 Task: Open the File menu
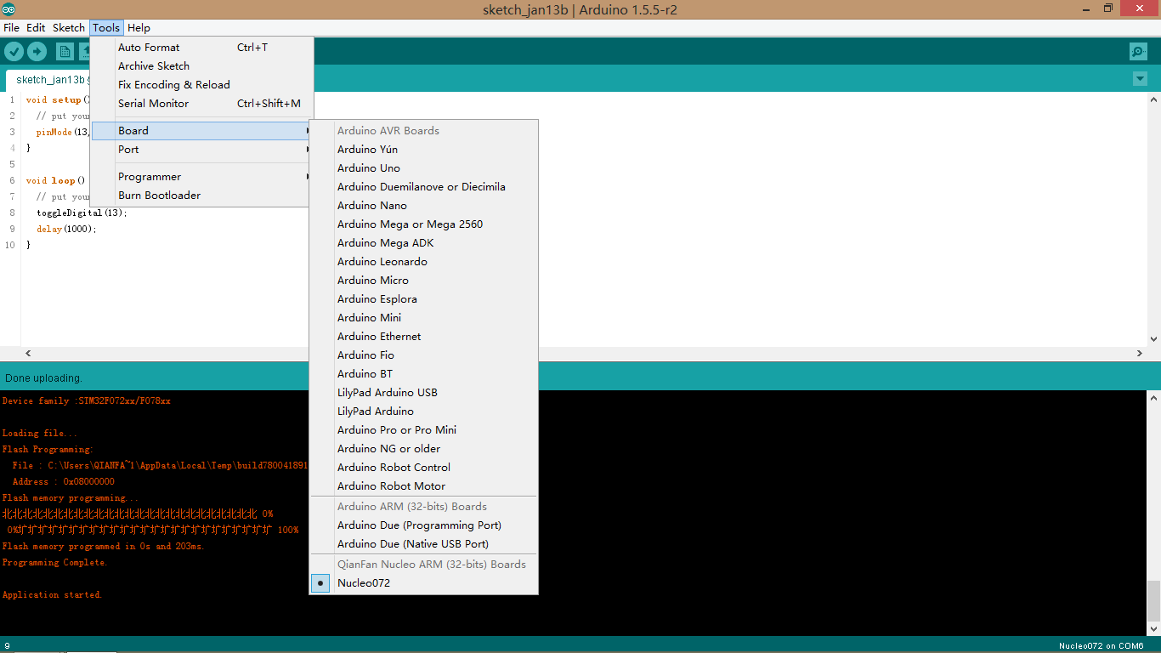tap(11, 28)
